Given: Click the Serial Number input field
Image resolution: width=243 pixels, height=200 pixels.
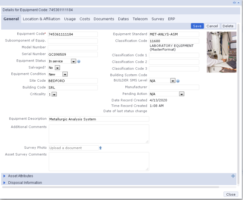Looking at the screenshot, I should 73,55.
